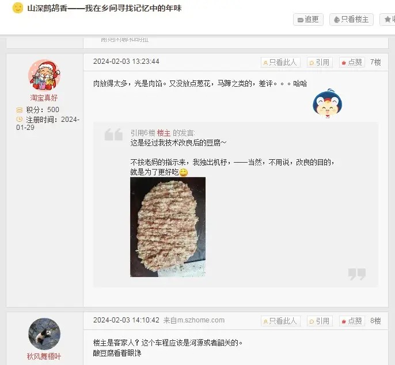
Task: Like the 8楼 post with 点赞
Action: (352, 321)
